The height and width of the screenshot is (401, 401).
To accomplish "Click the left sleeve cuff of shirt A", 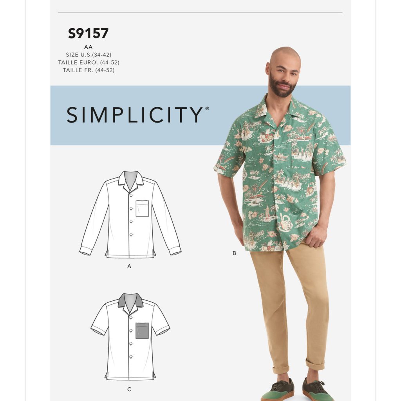I will (x=85, y=250).
